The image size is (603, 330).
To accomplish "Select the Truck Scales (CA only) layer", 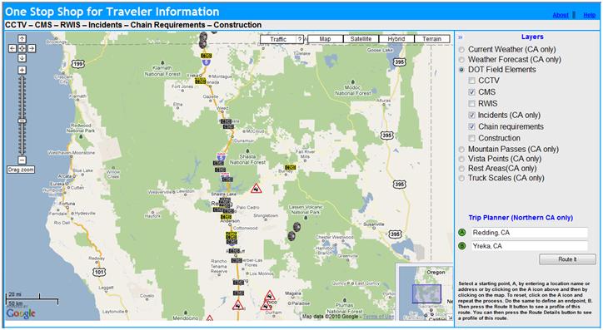I will tap(461, 178).
